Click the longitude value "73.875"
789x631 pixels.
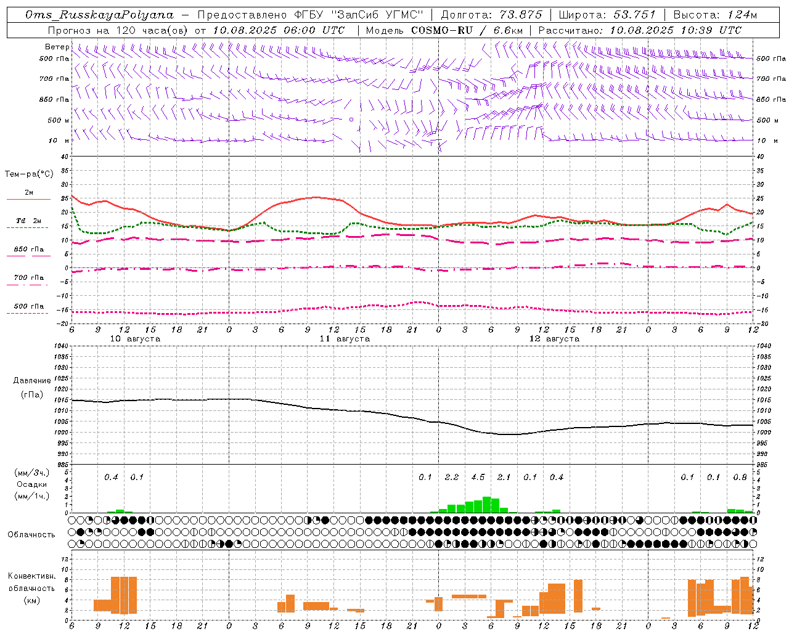pyautogui.click(x=522, y=15)
